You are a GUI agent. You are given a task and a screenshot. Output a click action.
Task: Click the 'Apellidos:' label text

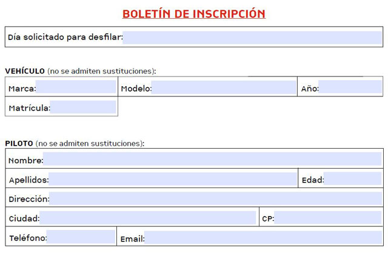[x=28, y=180]
